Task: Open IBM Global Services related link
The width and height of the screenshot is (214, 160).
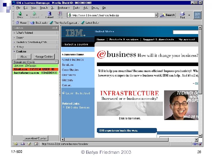Action: [78, 107]
